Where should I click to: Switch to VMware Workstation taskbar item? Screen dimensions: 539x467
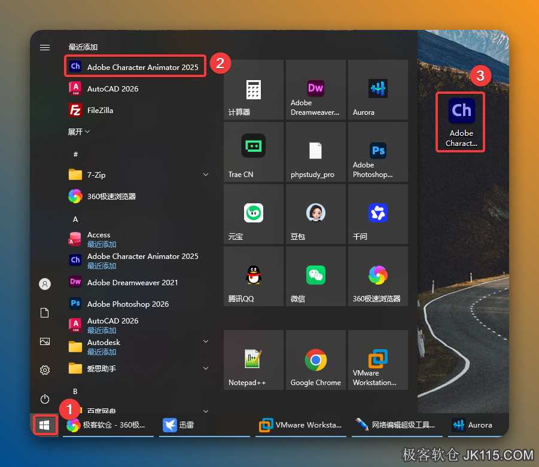(301, 425)
